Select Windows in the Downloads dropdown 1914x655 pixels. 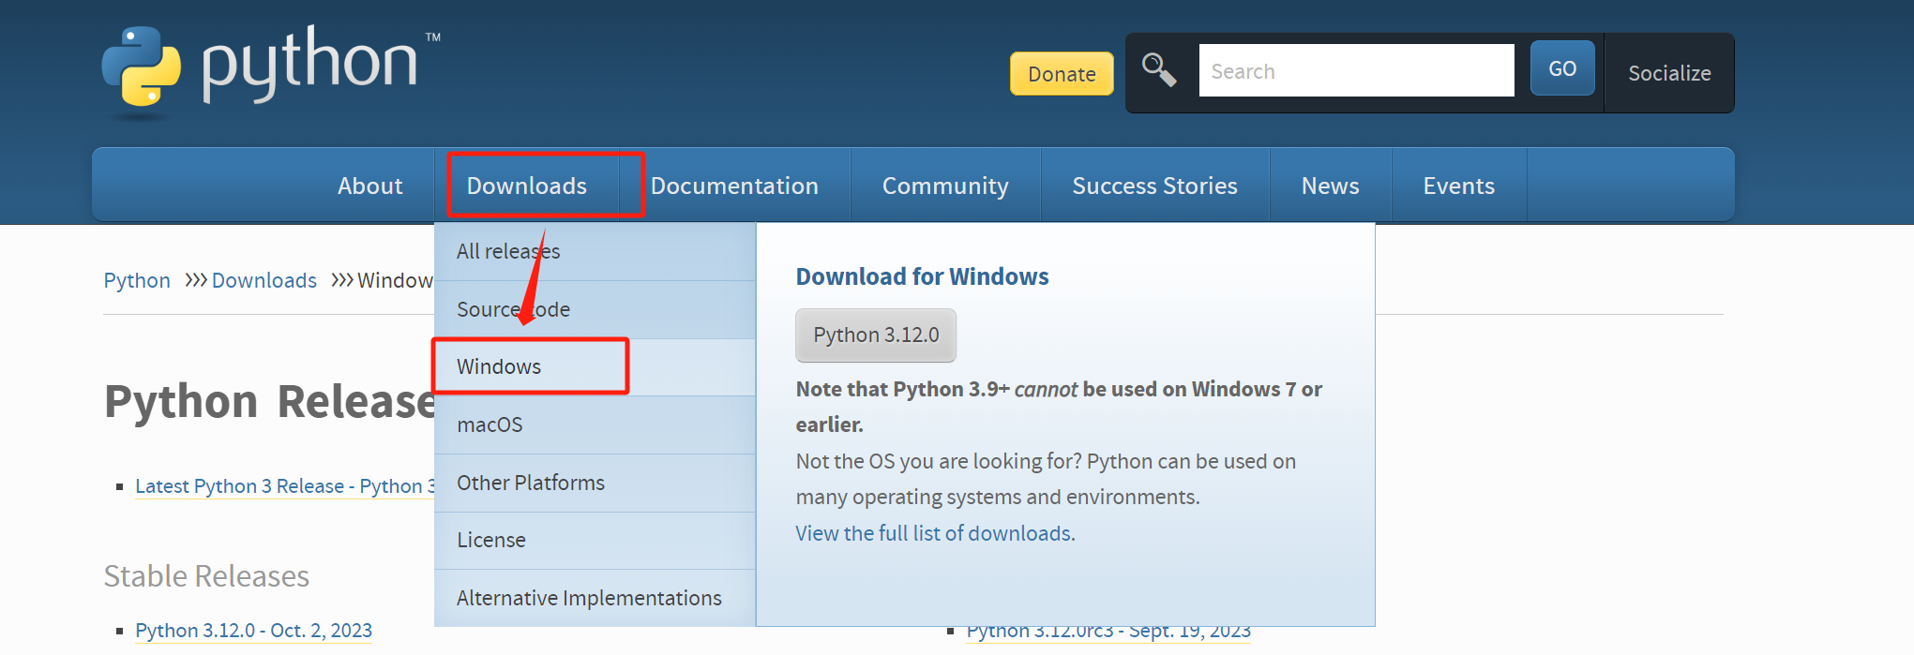pos(499,366)
